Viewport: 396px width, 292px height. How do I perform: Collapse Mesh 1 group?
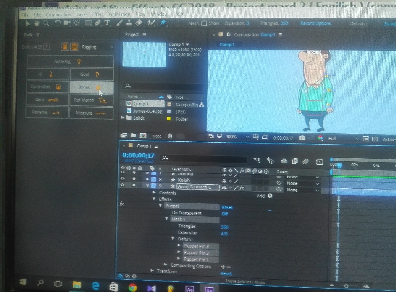[x=166, y=219]
